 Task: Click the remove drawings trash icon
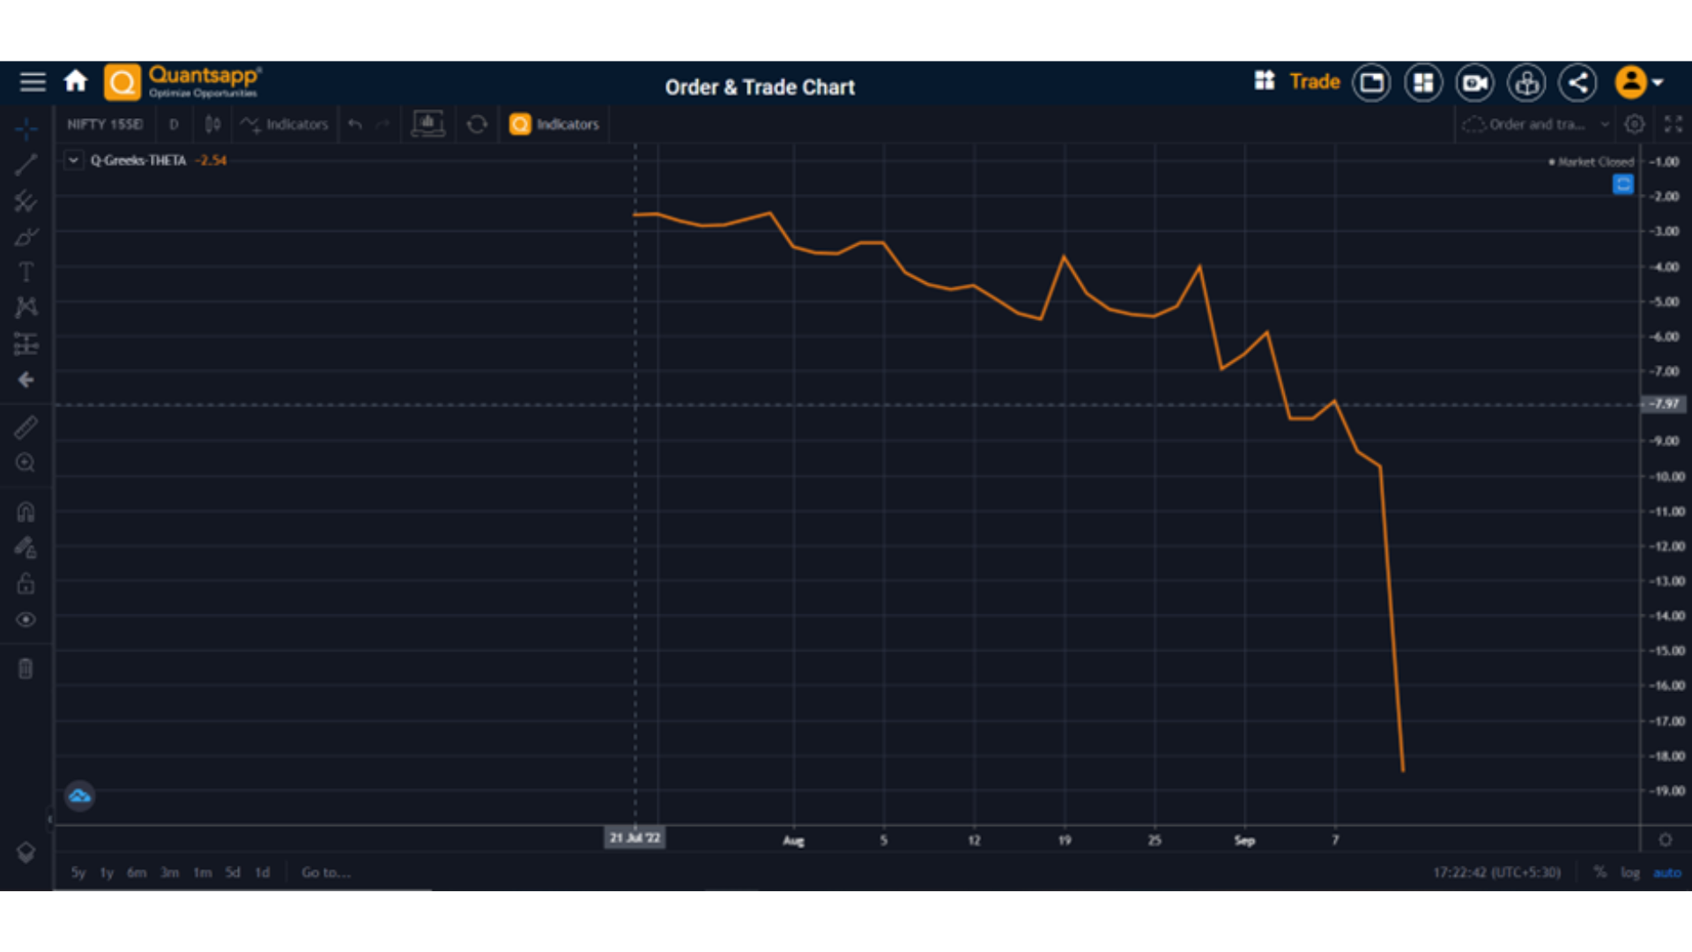click(x=26, y=668)
